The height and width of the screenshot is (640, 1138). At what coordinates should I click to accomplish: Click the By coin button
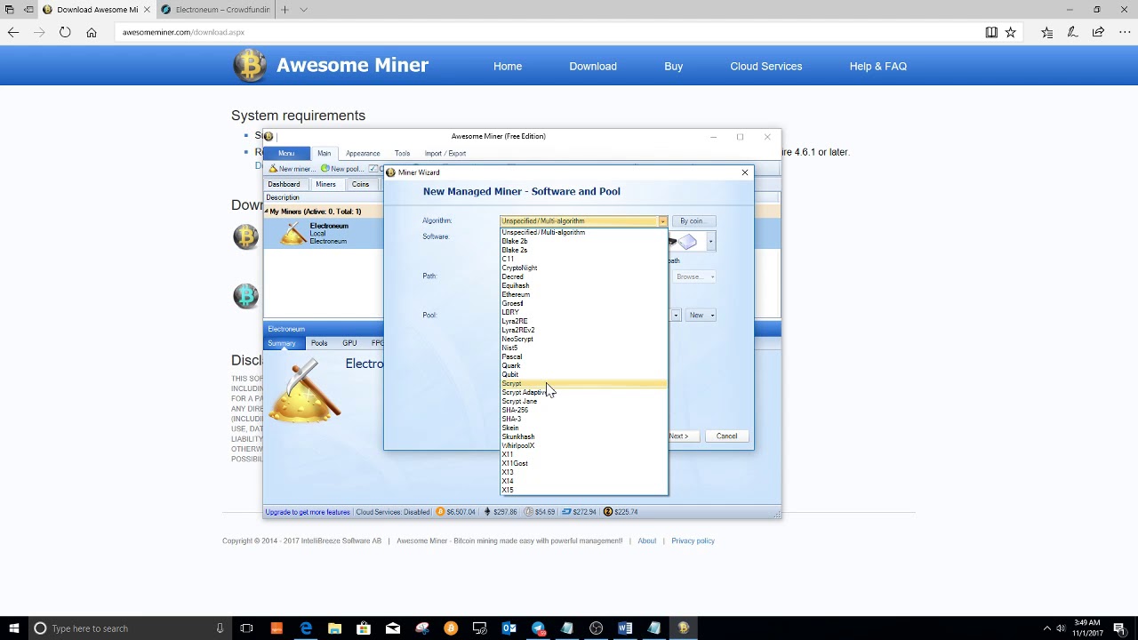click(693, 221)
